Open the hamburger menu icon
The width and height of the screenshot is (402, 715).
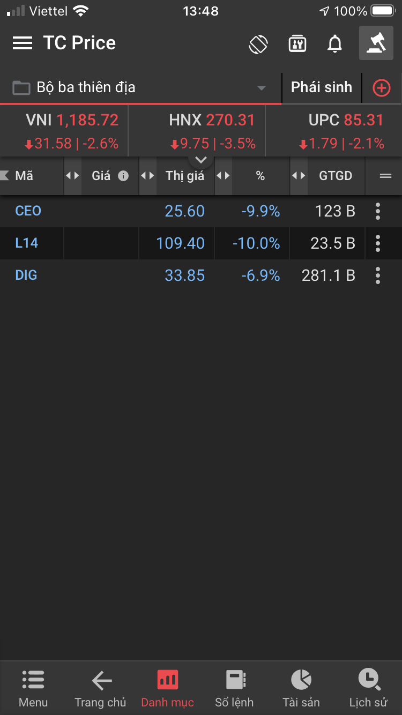point(23,43)
